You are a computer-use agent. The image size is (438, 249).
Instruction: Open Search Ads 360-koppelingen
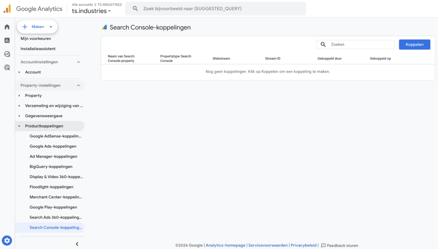56,217
